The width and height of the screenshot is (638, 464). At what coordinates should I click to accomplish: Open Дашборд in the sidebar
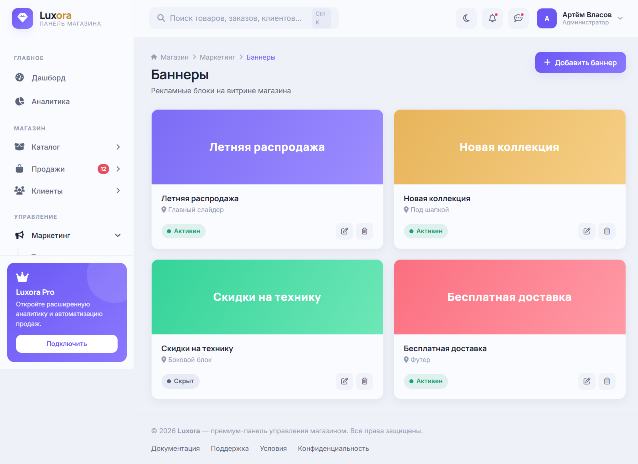click(x=67, y=78)
